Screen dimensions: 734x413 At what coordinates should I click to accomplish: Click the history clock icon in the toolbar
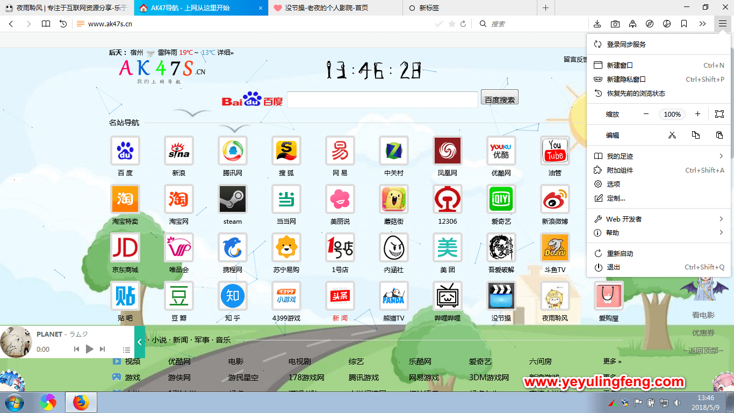[x=63, y=24]
